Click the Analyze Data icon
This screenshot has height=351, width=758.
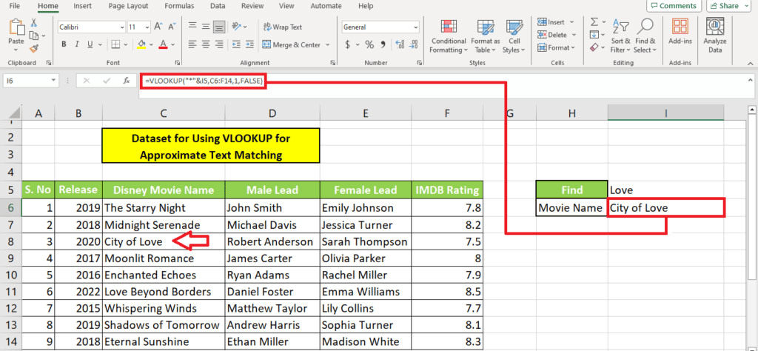715,36
